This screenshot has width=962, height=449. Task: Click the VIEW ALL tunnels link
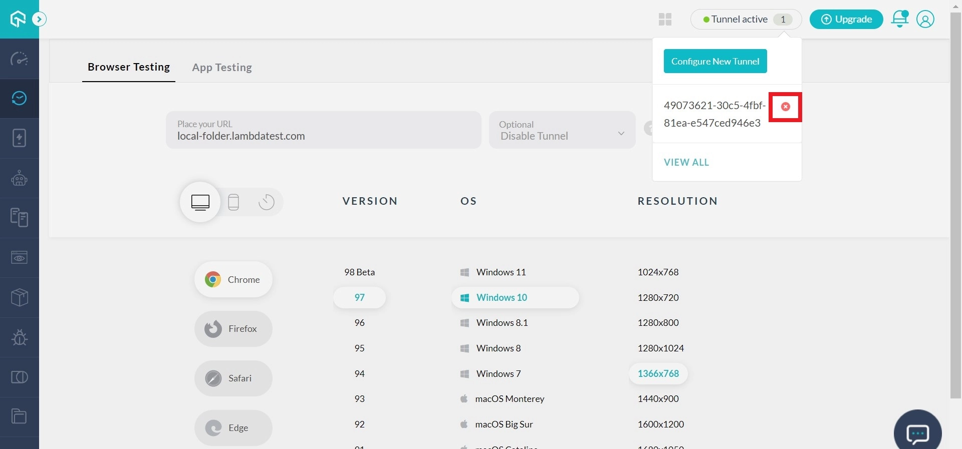686,162
